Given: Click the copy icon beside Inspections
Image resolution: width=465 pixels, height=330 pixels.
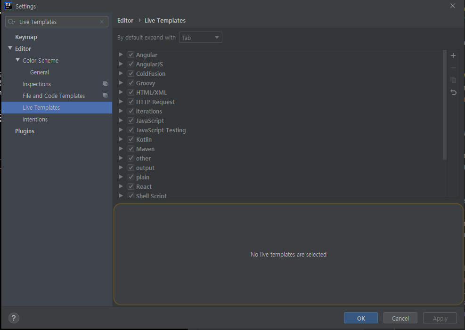Looking at the screenshot, I should pyautogui.click(x=105, y=84).
